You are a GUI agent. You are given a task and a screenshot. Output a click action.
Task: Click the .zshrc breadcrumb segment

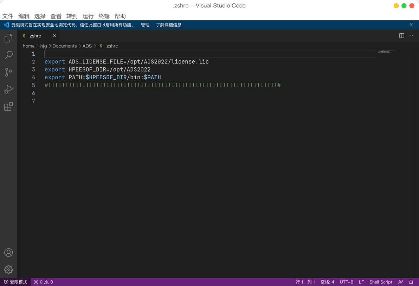pyautogui.click(x=109, y=46)
